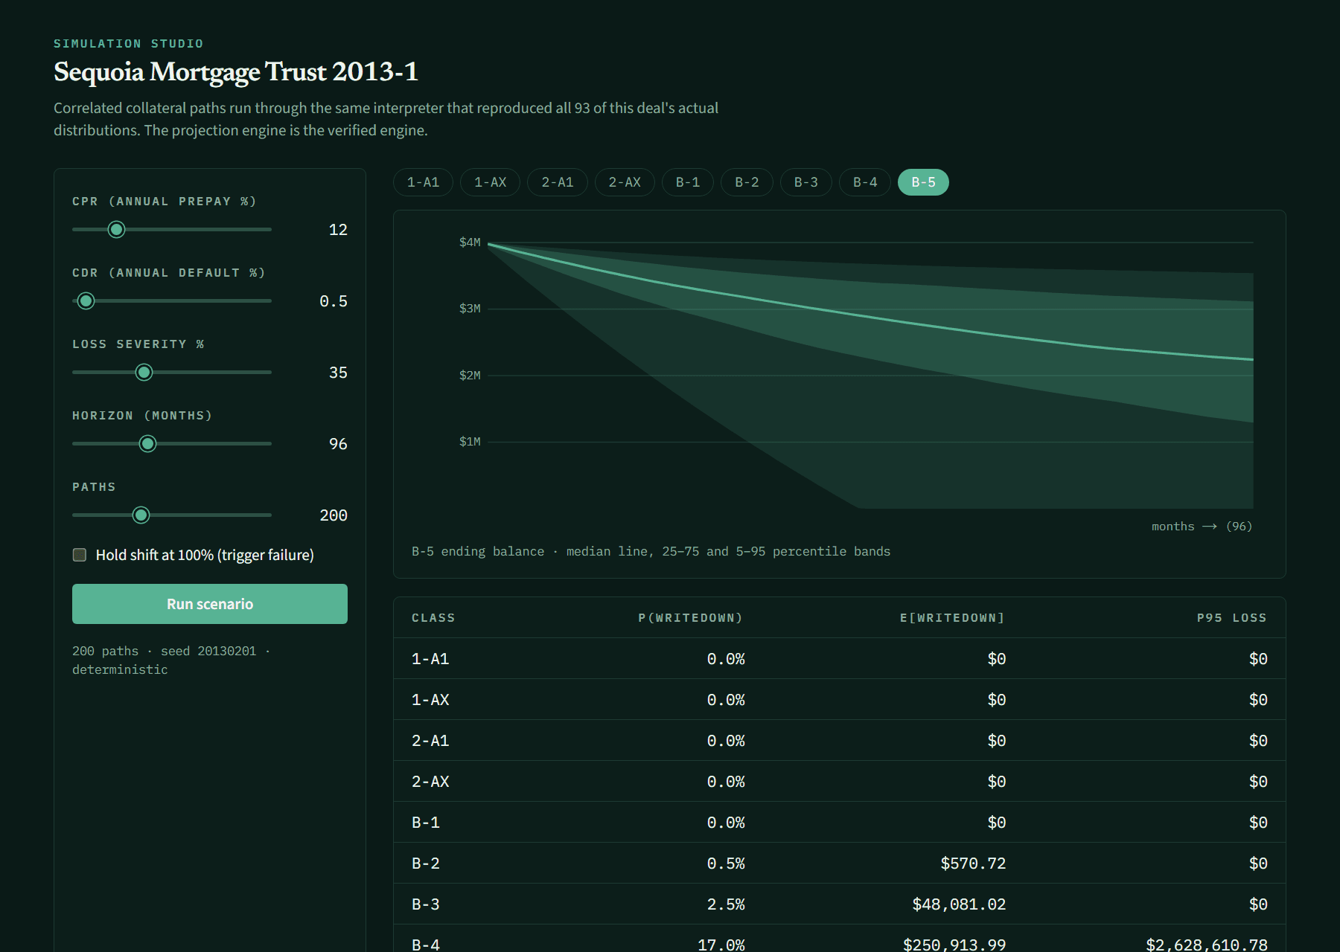This screenshot has height=952, width=1340.
Task: Click the $4M axis label
Action: point(470,242)
